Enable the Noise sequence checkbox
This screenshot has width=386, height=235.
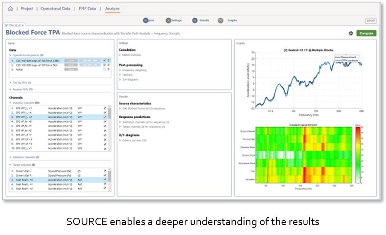coord(104,69)
